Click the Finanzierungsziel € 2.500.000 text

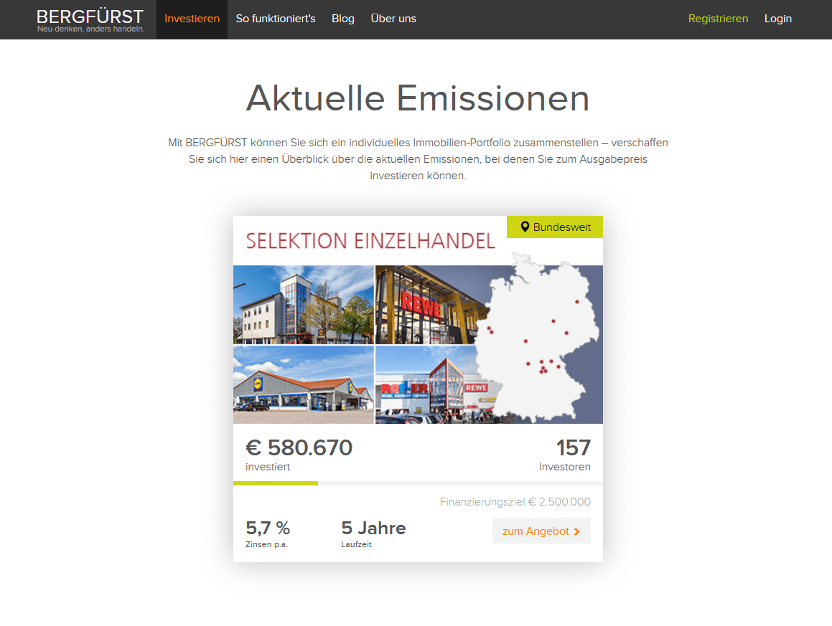pos(515,502)
